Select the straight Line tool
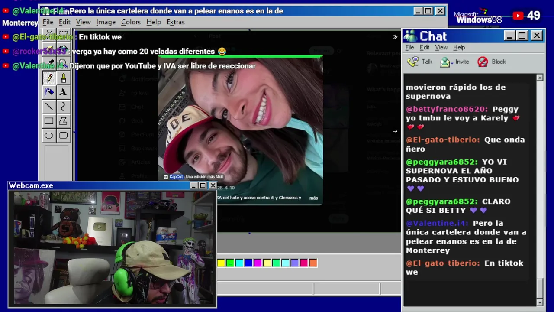This screenshot has width=554, height=312. point(49,106)
